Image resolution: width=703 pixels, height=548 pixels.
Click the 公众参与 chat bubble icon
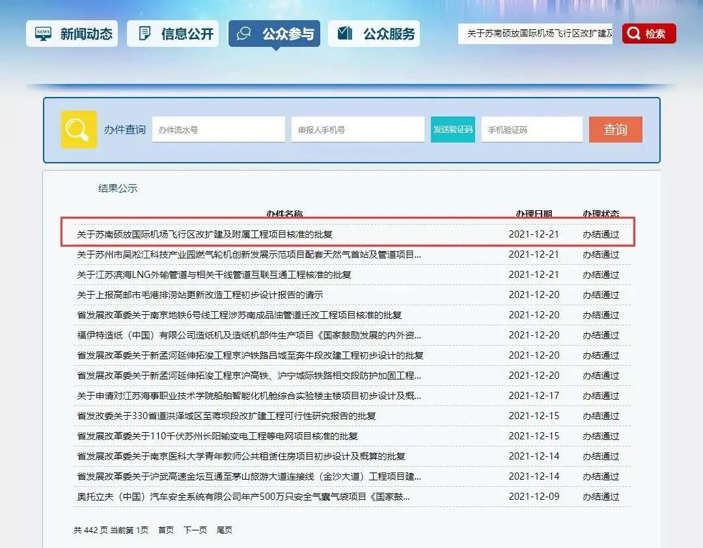tap(245, 34)
